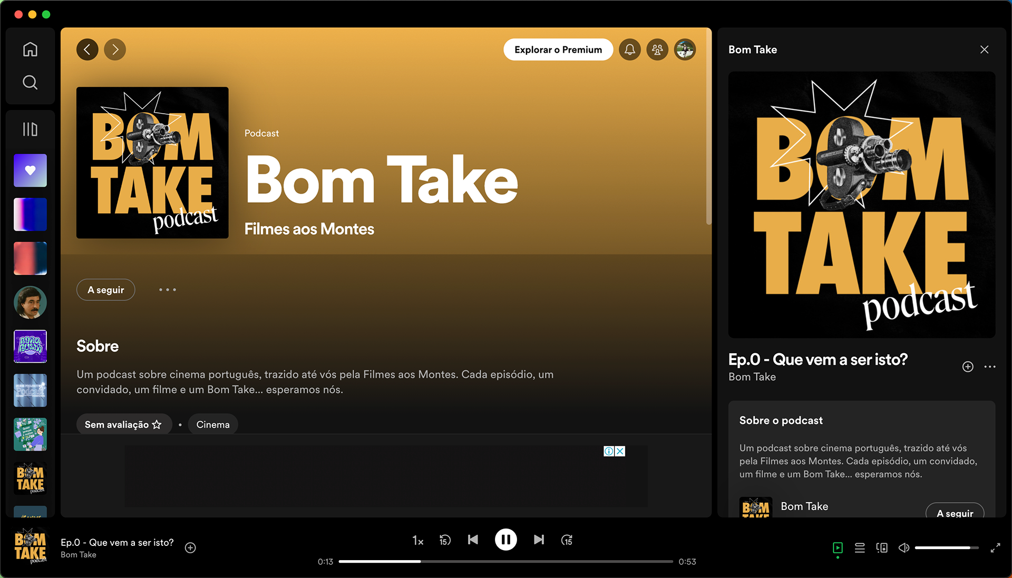Toggle the A seguir follow button in header

click(x=106, y=290)
